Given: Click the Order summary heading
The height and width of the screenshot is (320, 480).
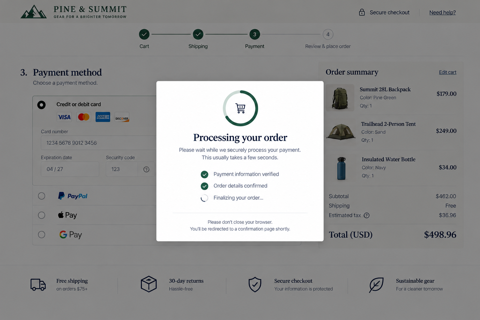Looking at the screenshot, I should pos(352,72).
